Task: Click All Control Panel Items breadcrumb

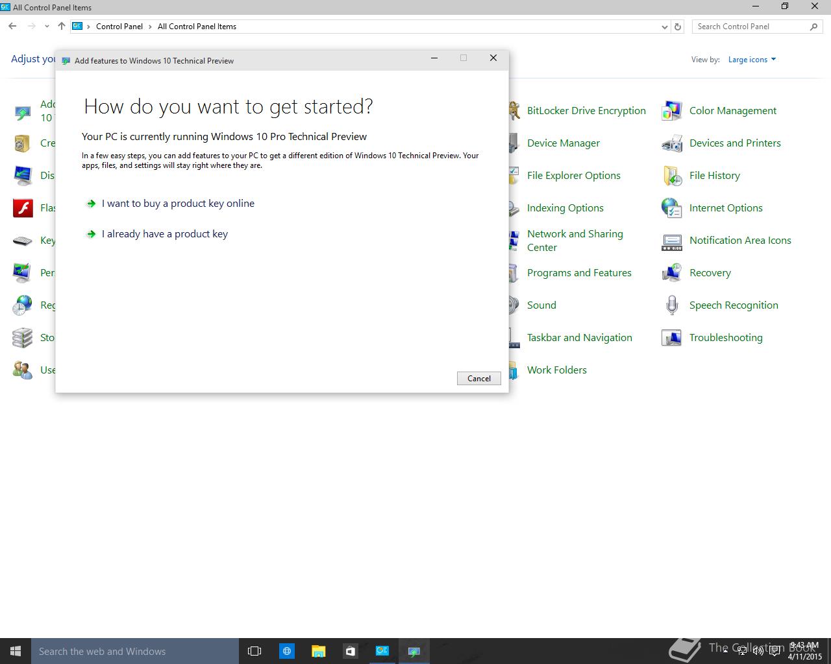Action: pos(197,27)
